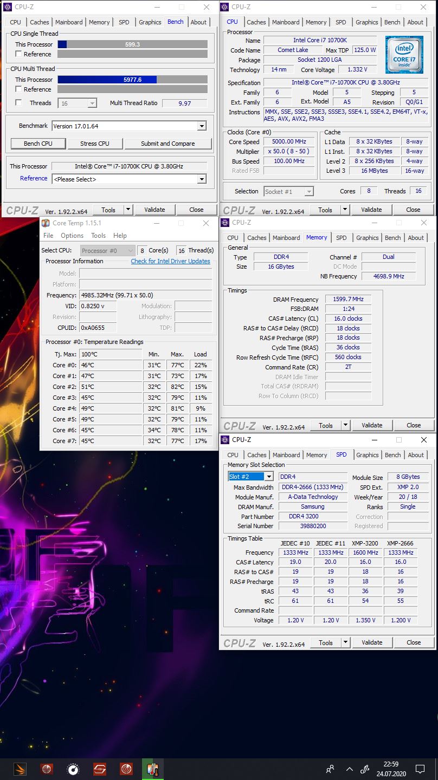Open the white gauge dial taskbar icon

pyautogui.click(x=73, y=769)
